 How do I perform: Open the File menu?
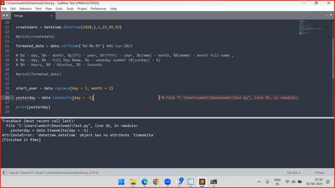point(4,9)
